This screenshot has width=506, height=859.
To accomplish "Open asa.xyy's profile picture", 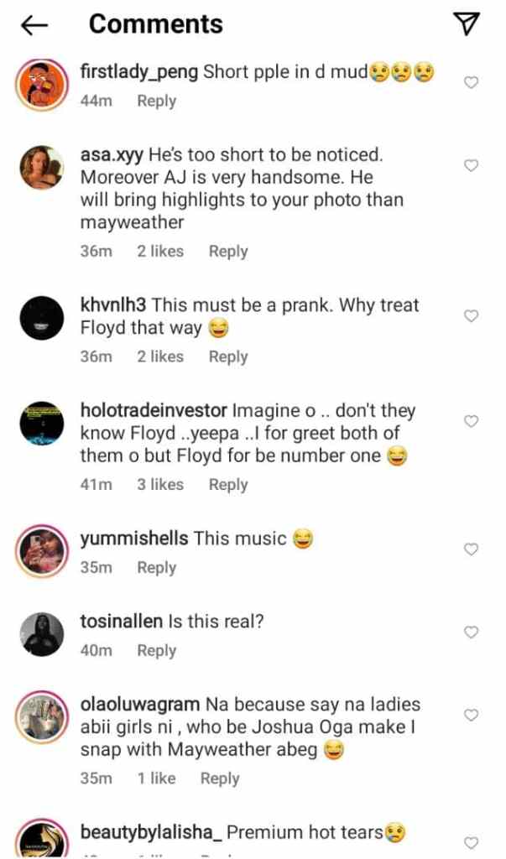I will tap(42, 167).
